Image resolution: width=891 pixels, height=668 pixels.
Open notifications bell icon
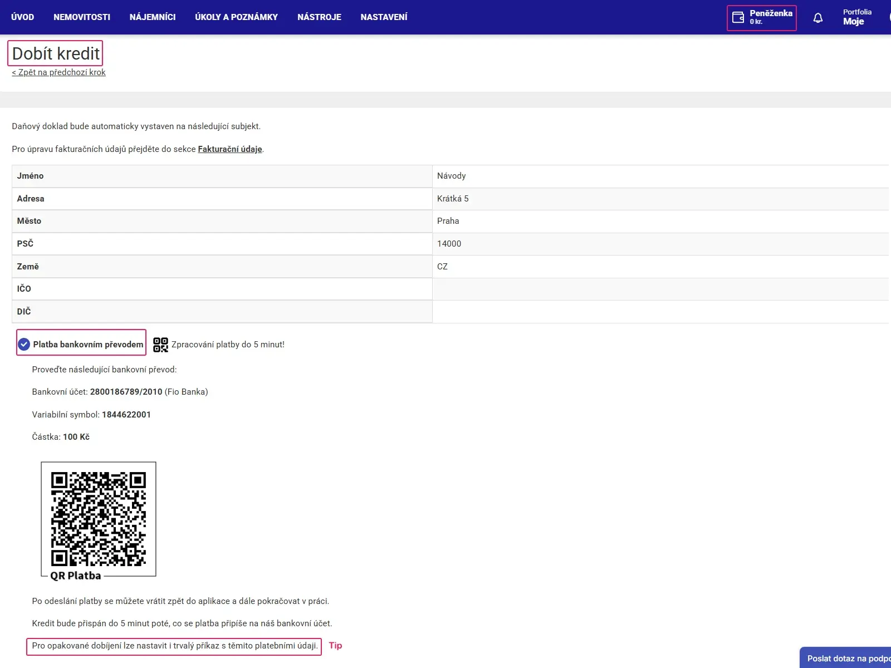[x=817, y=18]
